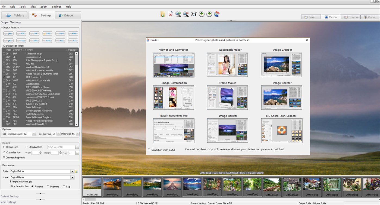
Task: Open the Zoom menu
Action: 44,6
